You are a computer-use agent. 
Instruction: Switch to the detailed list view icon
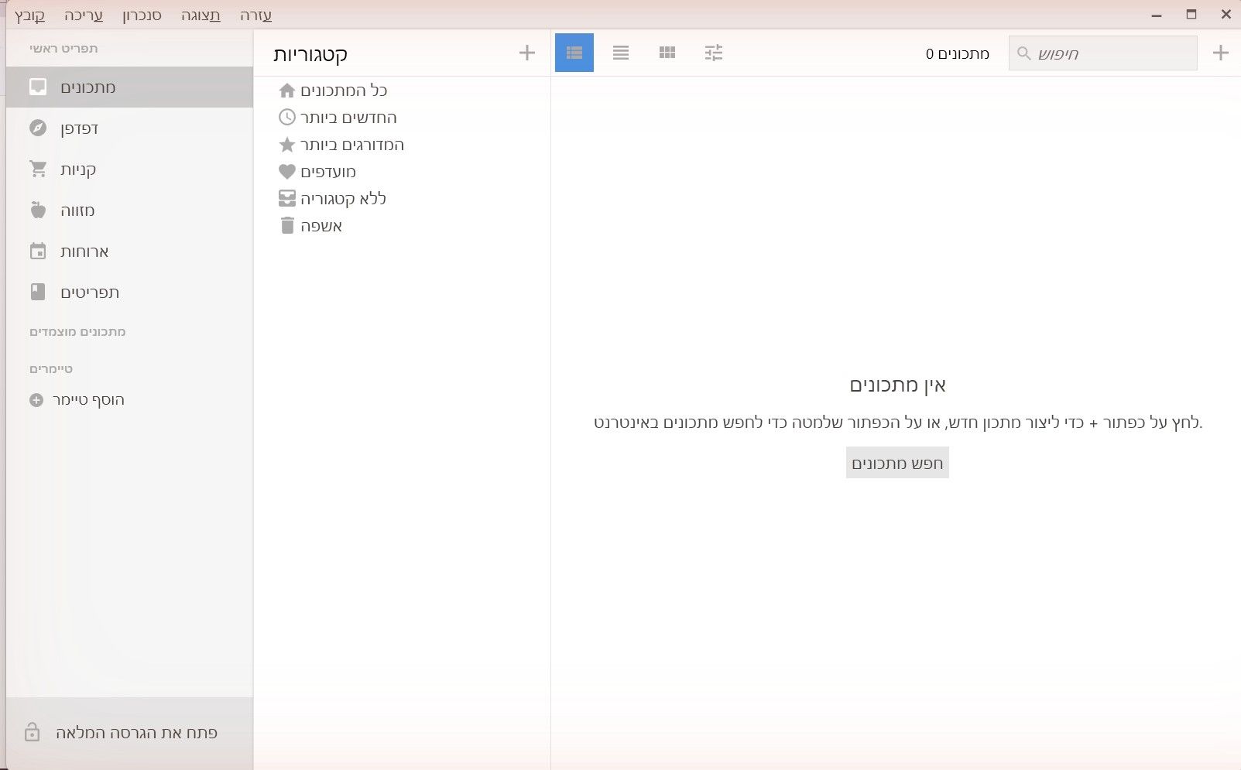[574, 53]
